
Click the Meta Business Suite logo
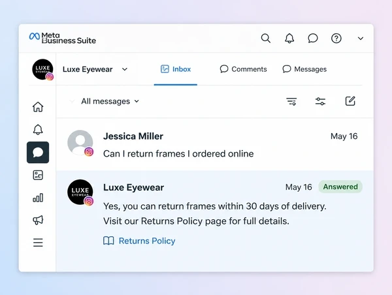tap(62, 39)
